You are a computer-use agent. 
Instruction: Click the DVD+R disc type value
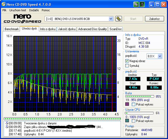tap(143, 39)
